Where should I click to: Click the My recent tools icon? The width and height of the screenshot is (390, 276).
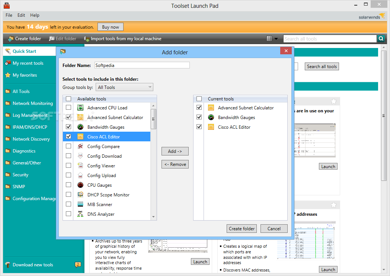click(8, 63)
